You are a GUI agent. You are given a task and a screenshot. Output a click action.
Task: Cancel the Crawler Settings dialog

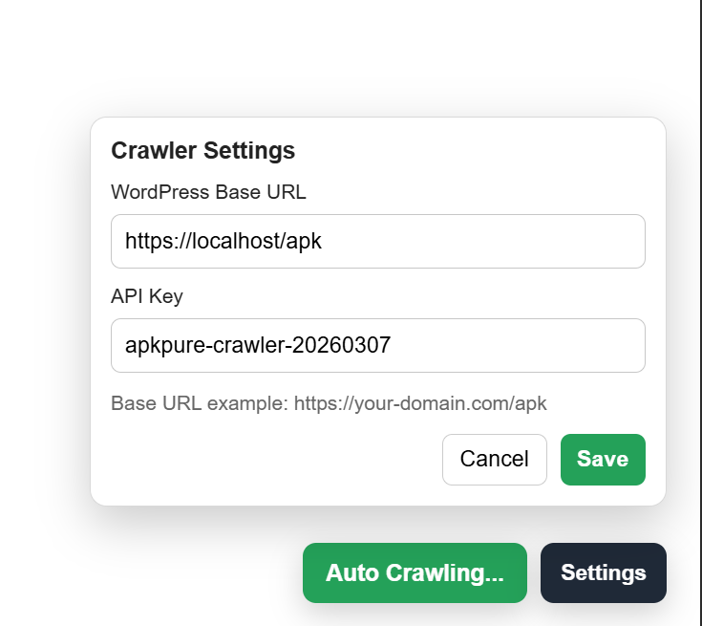pyautogui.click(x=494, y=460)
